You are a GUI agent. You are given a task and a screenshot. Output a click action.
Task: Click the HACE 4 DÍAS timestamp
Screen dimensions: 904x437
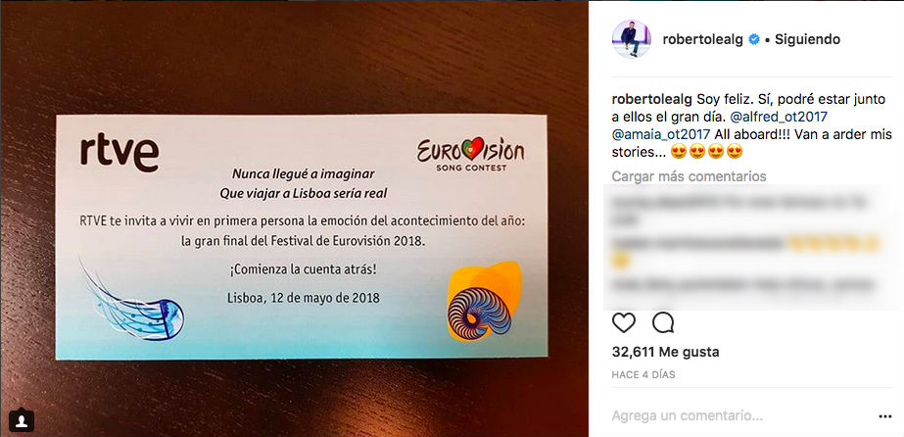tap(643, 374)
